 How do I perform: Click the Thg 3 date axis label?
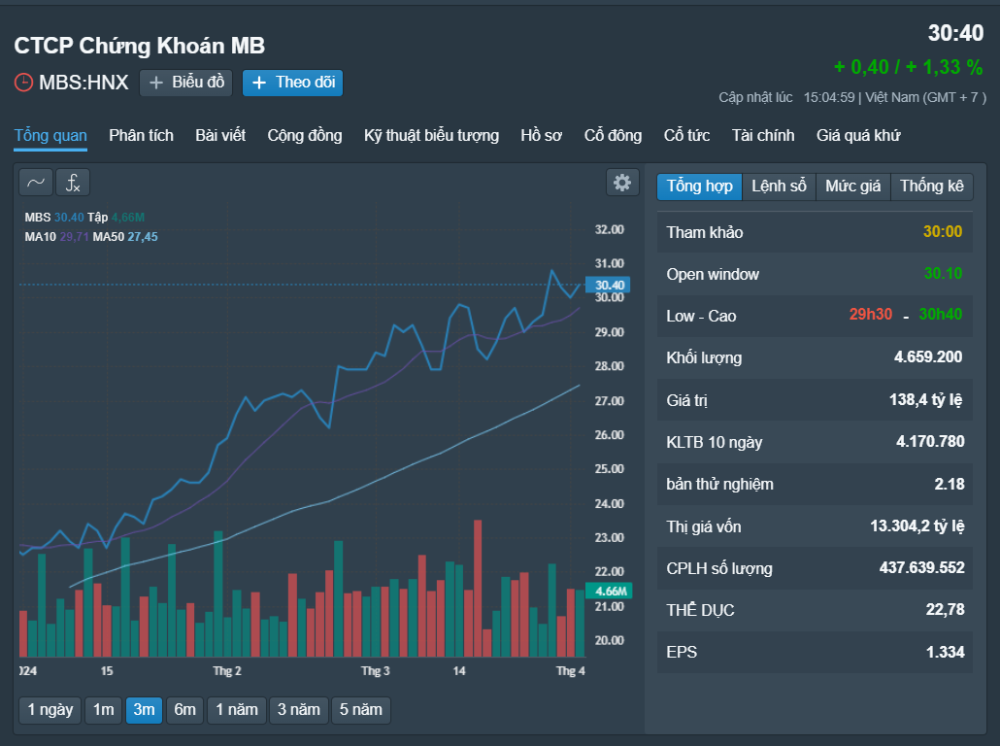click(x=375, y=670)
